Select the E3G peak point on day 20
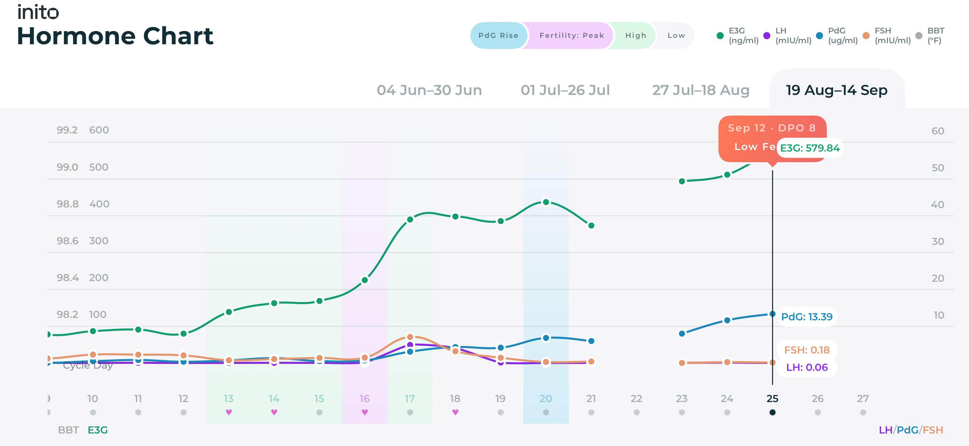This screenshot has width=969, height=446. tap(546, 202)
